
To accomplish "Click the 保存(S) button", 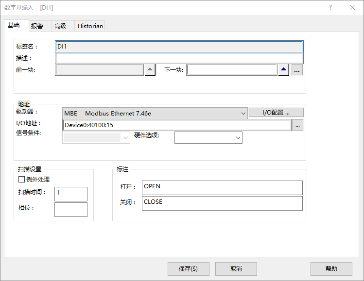I will pyautogui.click(x=188, y=269).
